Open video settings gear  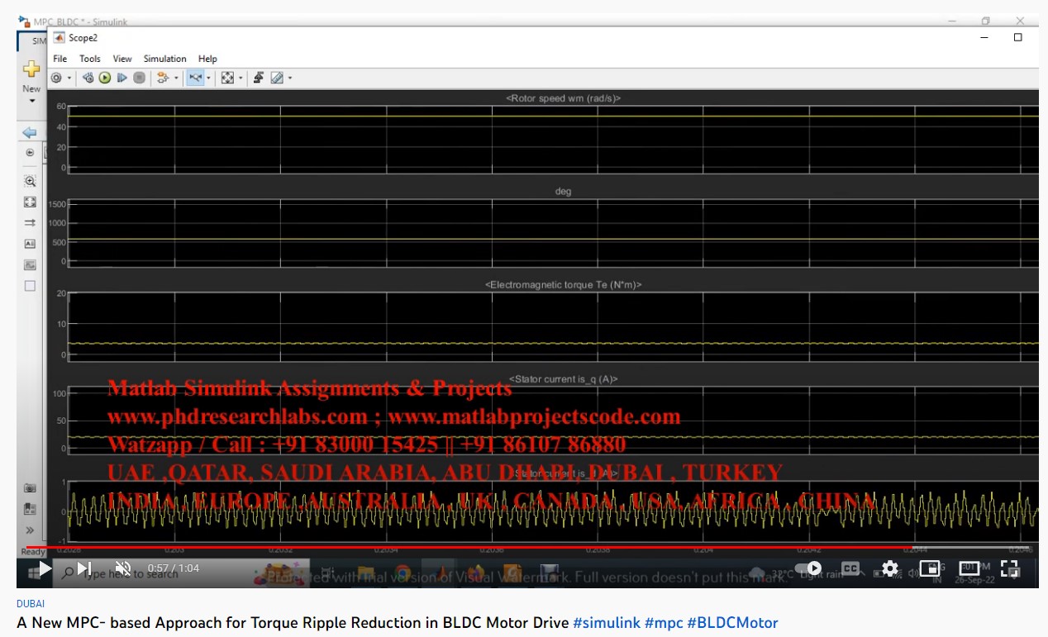click(890, 568)
